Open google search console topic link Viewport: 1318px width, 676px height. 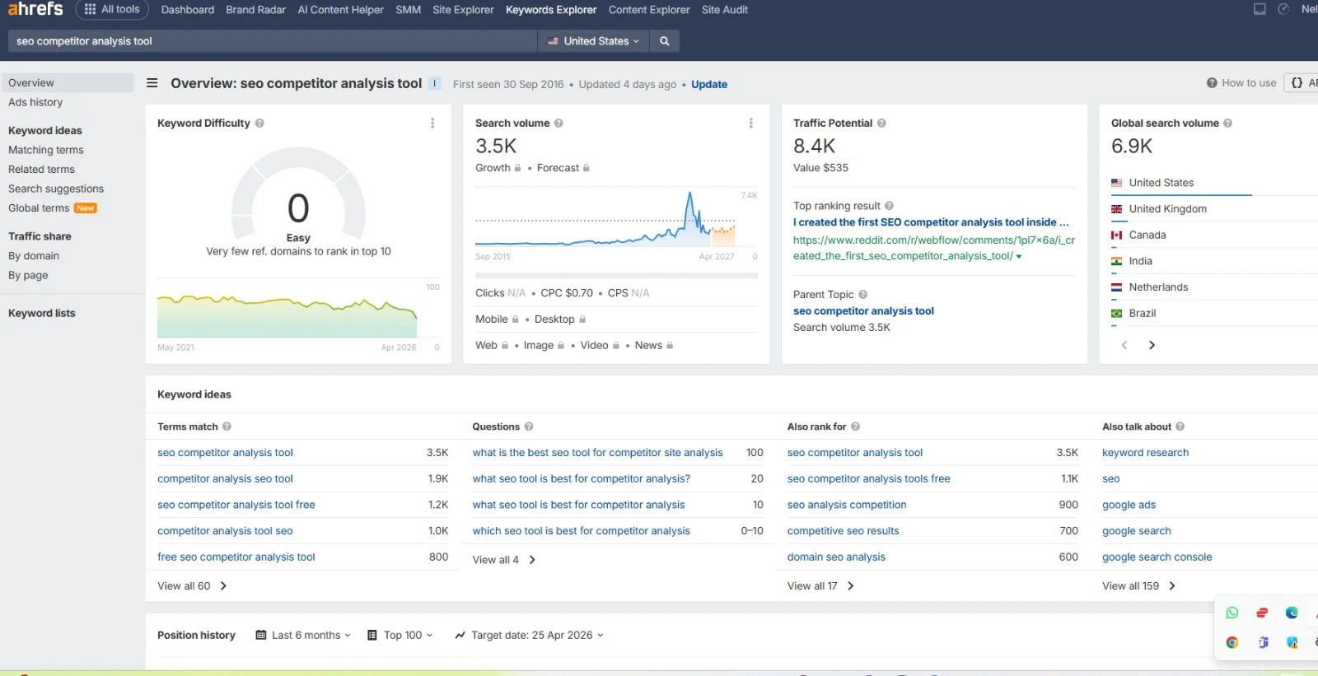[x=1157, y=557]
